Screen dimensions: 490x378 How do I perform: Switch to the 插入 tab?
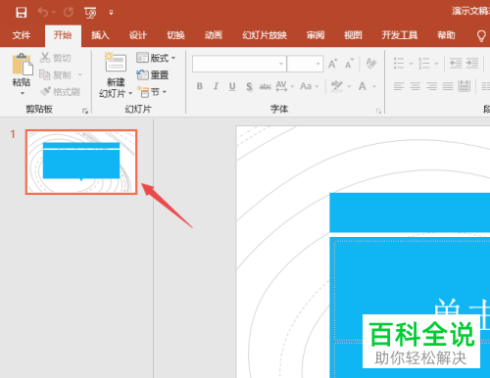click(x=100, y=35)
